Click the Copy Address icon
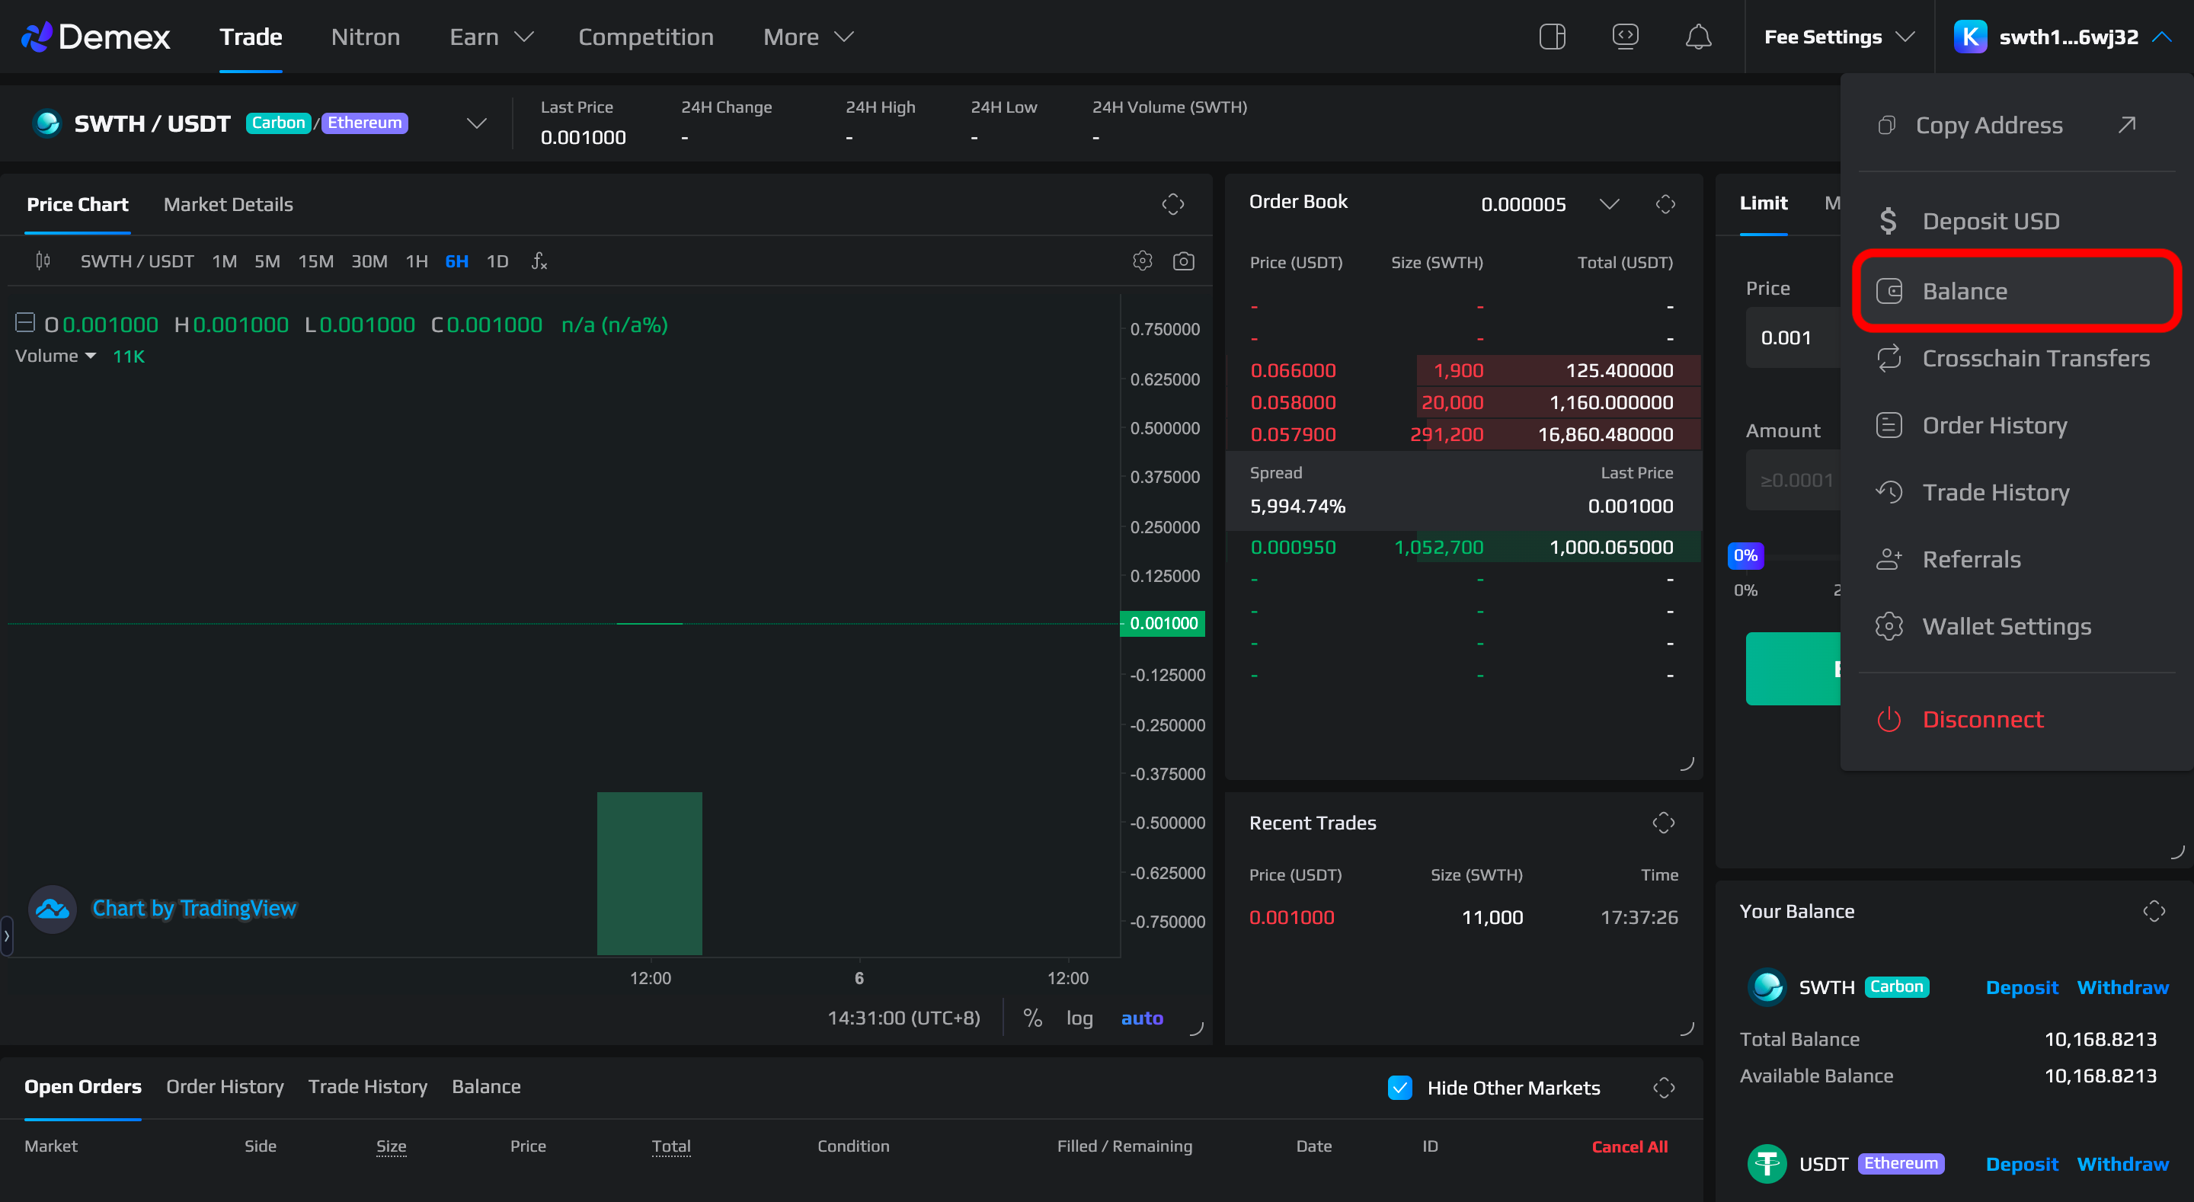 [x=1886, y=125]
